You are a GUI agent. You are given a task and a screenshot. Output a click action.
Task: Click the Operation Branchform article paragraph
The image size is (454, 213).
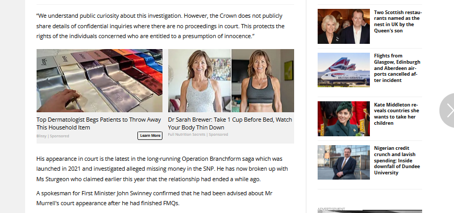click(162, 169)
